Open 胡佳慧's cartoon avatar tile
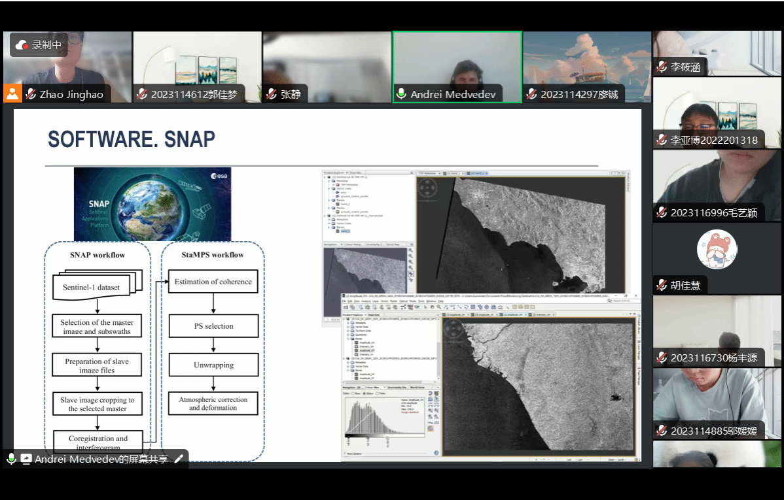The image size is (784, 500). (x=717, y=250)
